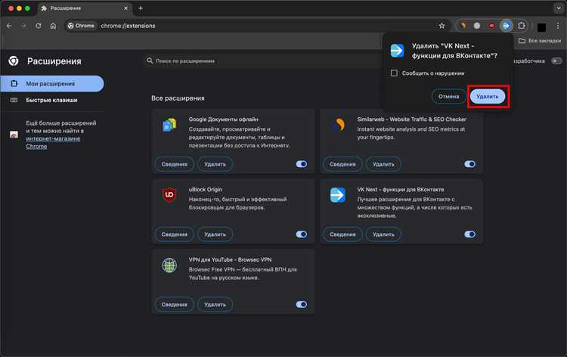Open the Все закладки bookmarks folder
567x357 pixels.
(540, 41)
